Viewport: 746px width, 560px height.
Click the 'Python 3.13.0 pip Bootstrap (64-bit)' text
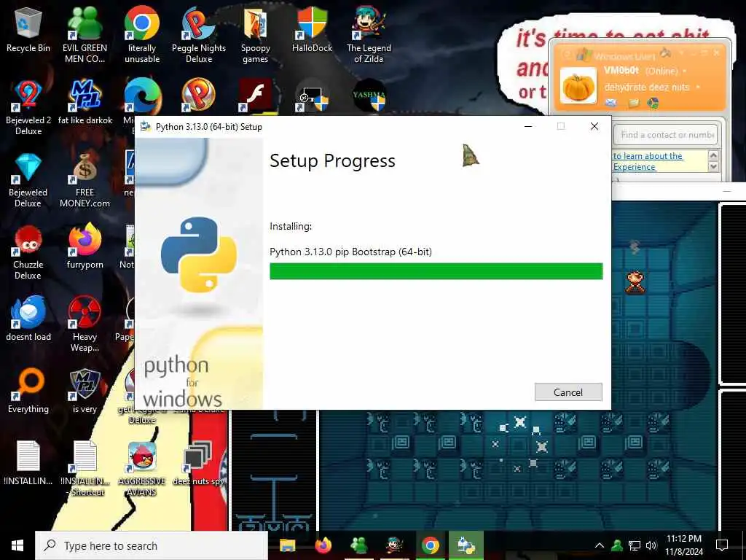[x=350, y=252]
